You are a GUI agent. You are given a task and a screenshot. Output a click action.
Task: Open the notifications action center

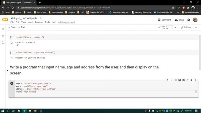tap(196, 111)
